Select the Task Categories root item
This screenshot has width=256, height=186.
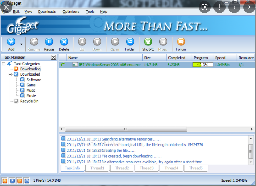pyautogui.click(x=27, y=64)
